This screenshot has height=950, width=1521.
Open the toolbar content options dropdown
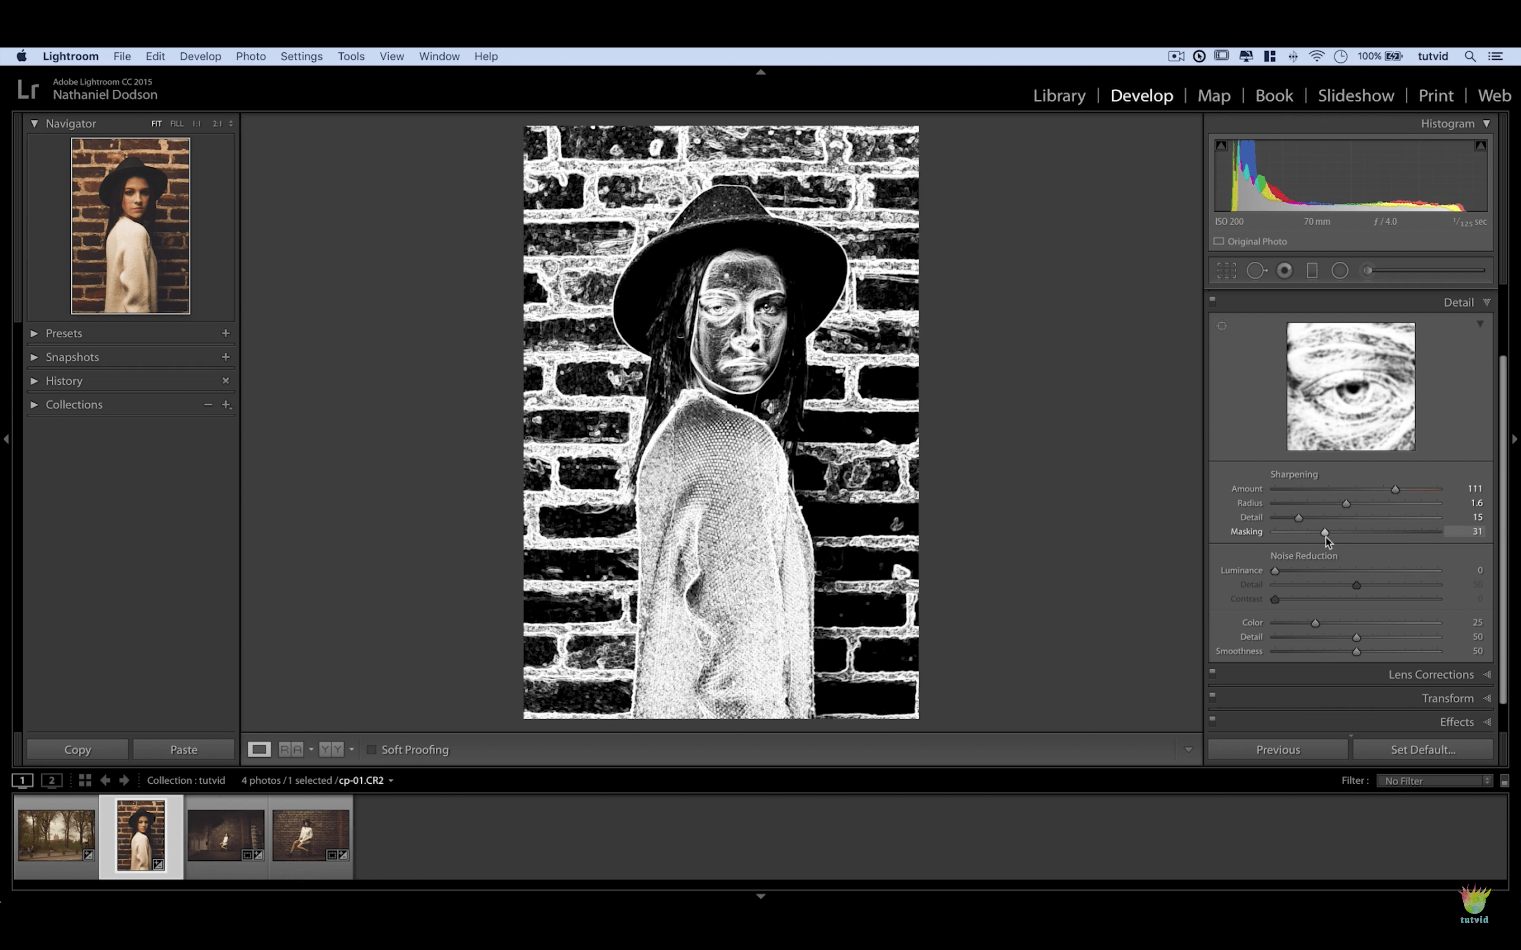pos(1188,749)
